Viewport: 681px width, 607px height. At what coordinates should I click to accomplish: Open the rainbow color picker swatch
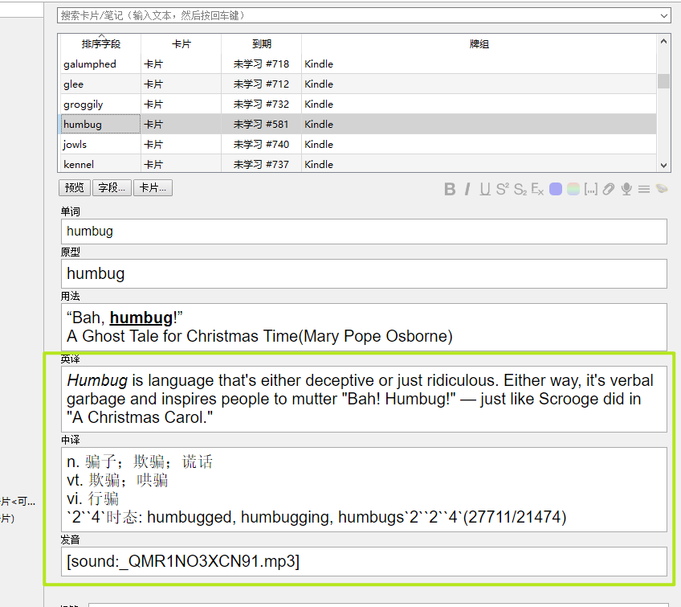click(x=573, y=189)
